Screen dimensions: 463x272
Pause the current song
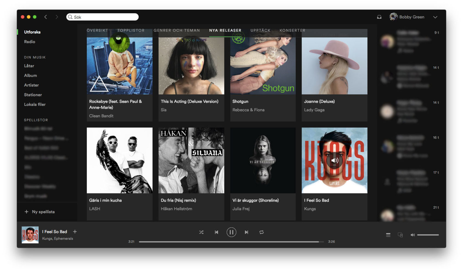[231, 232]
